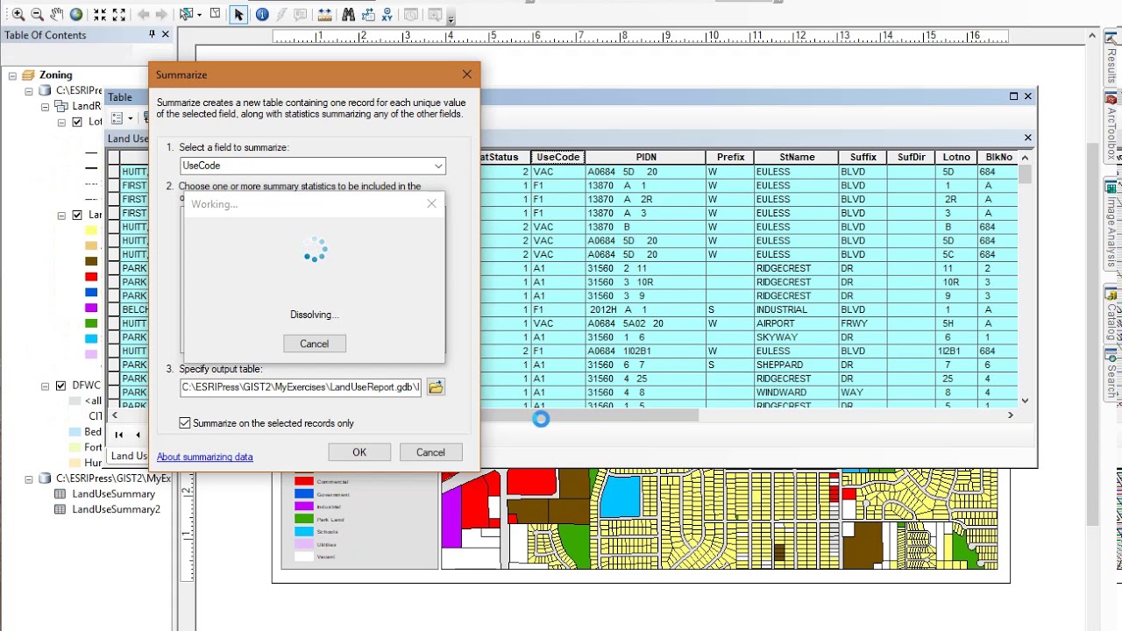Image resolution: width=1122 pixels, height=631 pixels.
Task: Select the Land Us table tab
Action: (128, 456)
